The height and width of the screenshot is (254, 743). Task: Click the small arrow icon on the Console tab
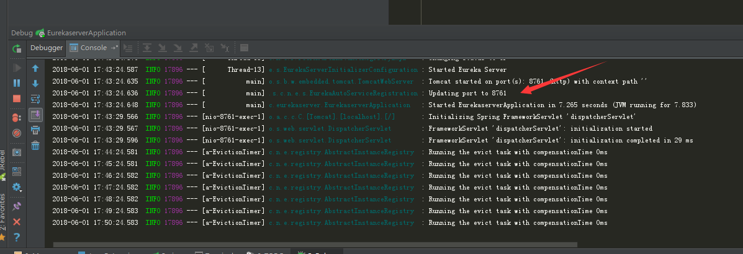click(114, 48)
